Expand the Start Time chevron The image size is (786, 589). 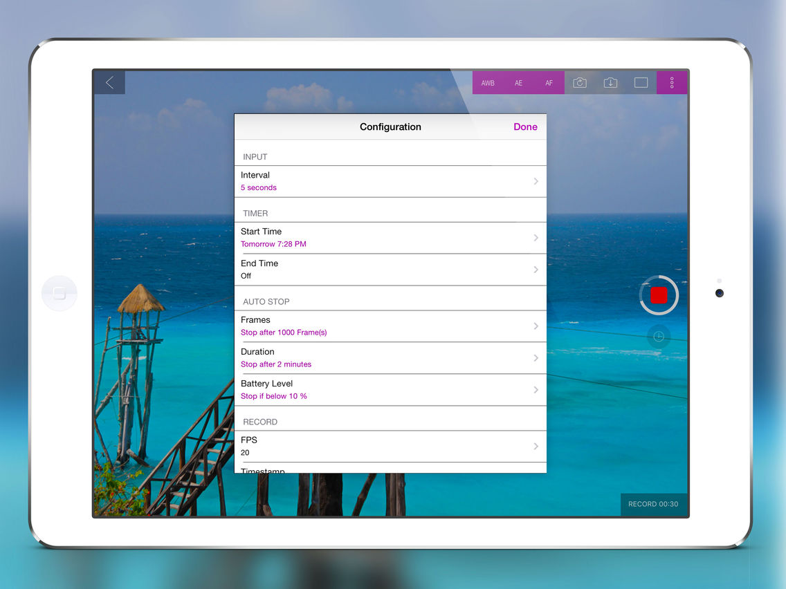point(536,238)
